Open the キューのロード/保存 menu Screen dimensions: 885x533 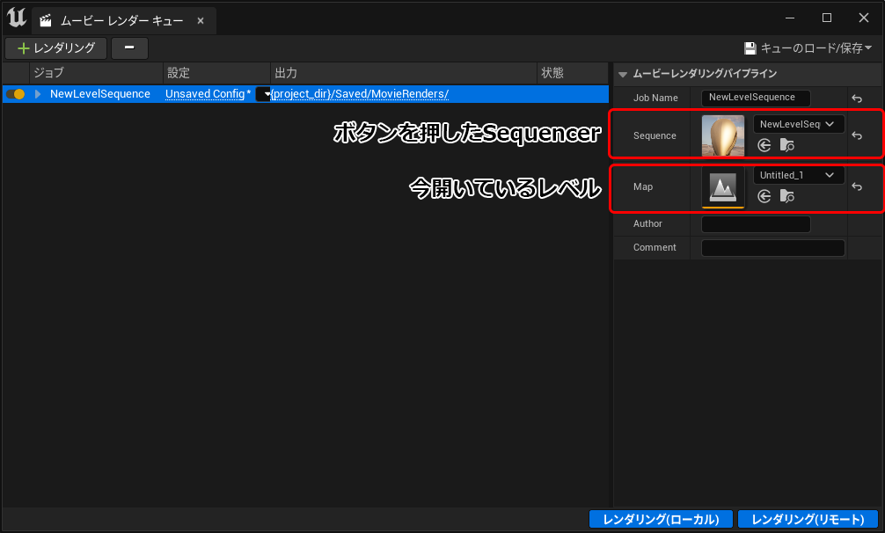point(808,48)
